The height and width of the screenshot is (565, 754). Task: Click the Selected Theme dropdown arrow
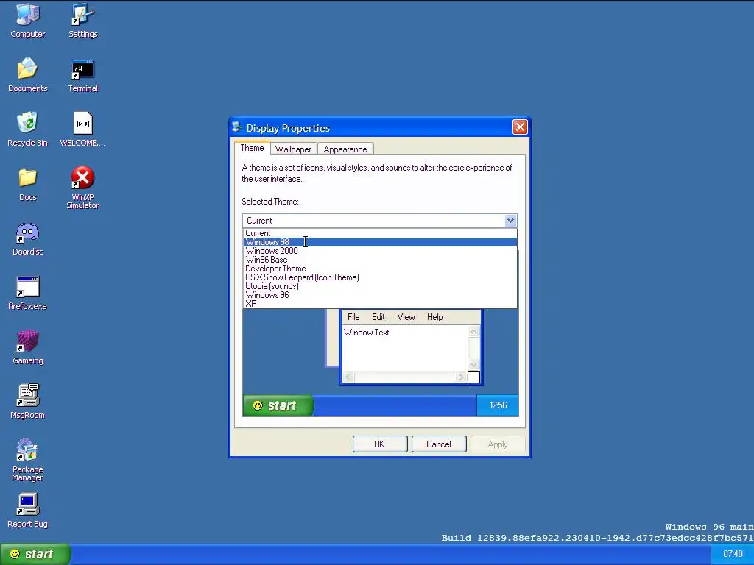510,221
